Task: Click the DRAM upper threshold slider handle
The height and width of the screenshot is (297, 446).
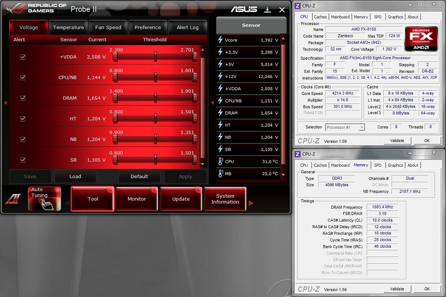Action: (x=195, y=98)
